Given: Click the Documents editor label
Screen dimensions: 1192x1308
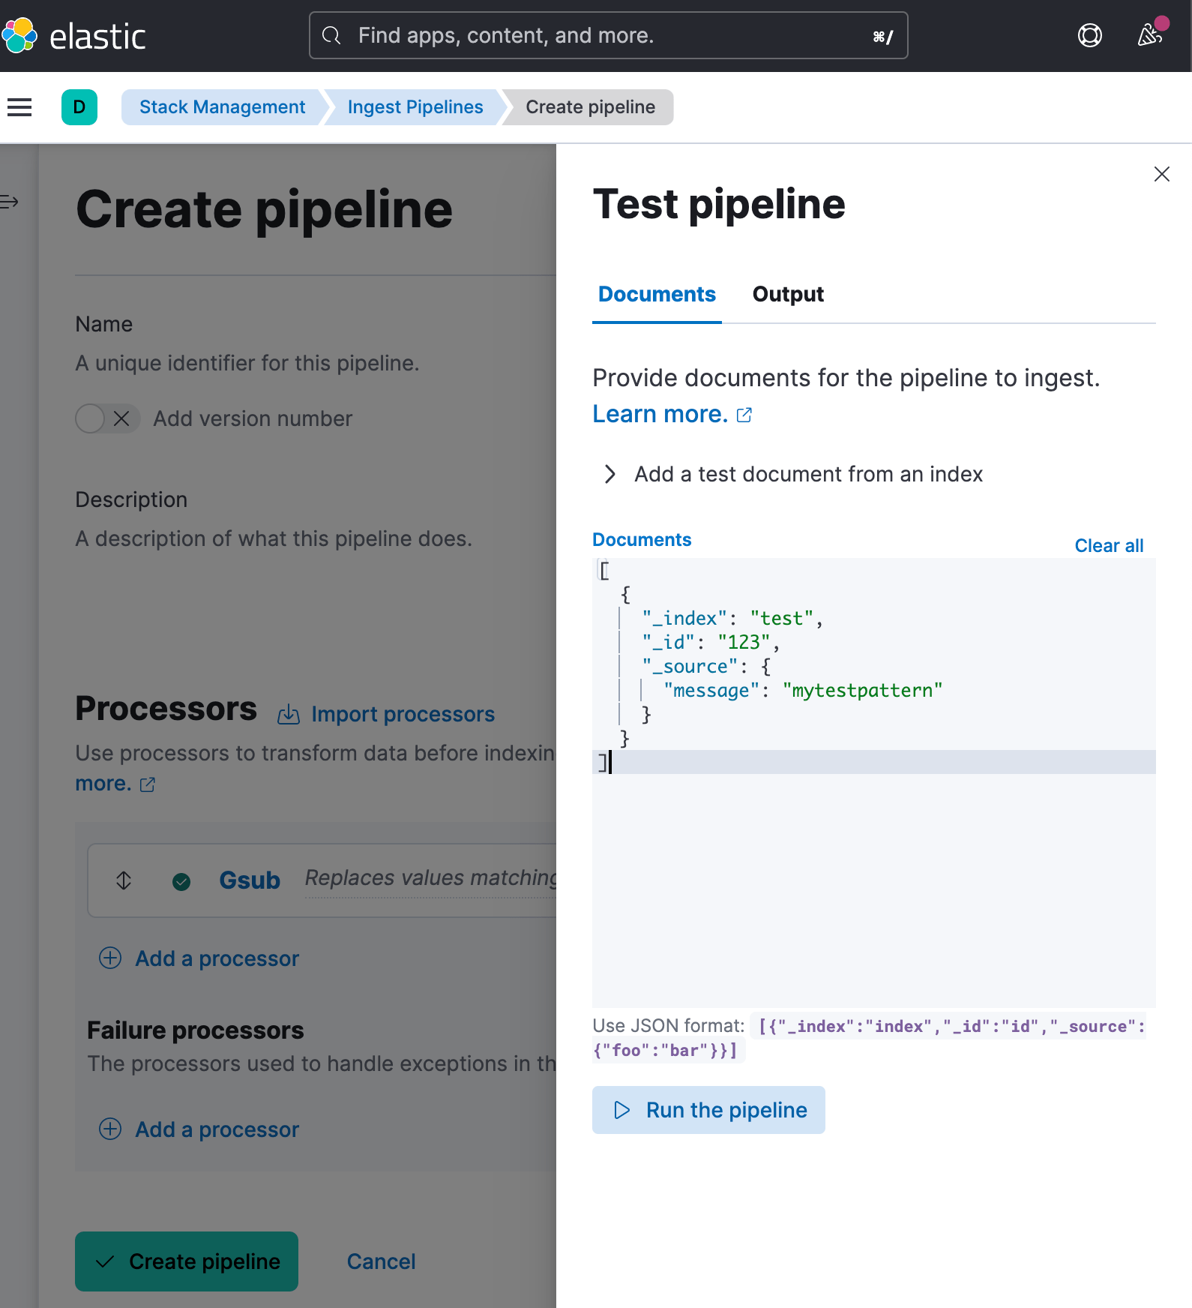Looking at the screenshot, I should 642,540.
